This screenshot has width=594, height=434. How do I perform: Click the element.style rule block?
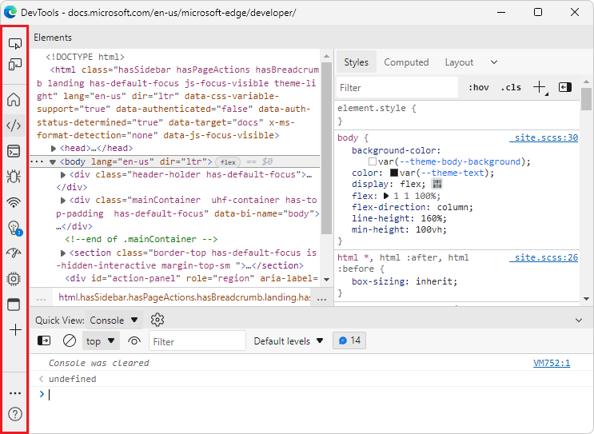point(456,114)
